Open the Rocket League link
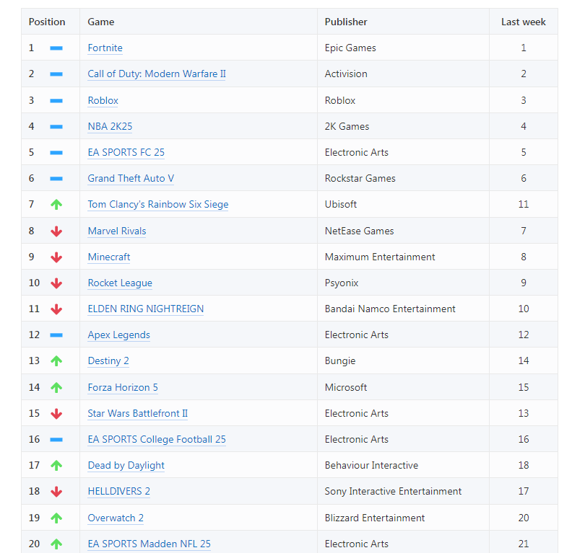This screenshot has width=572, height=553. pos(120,283)
